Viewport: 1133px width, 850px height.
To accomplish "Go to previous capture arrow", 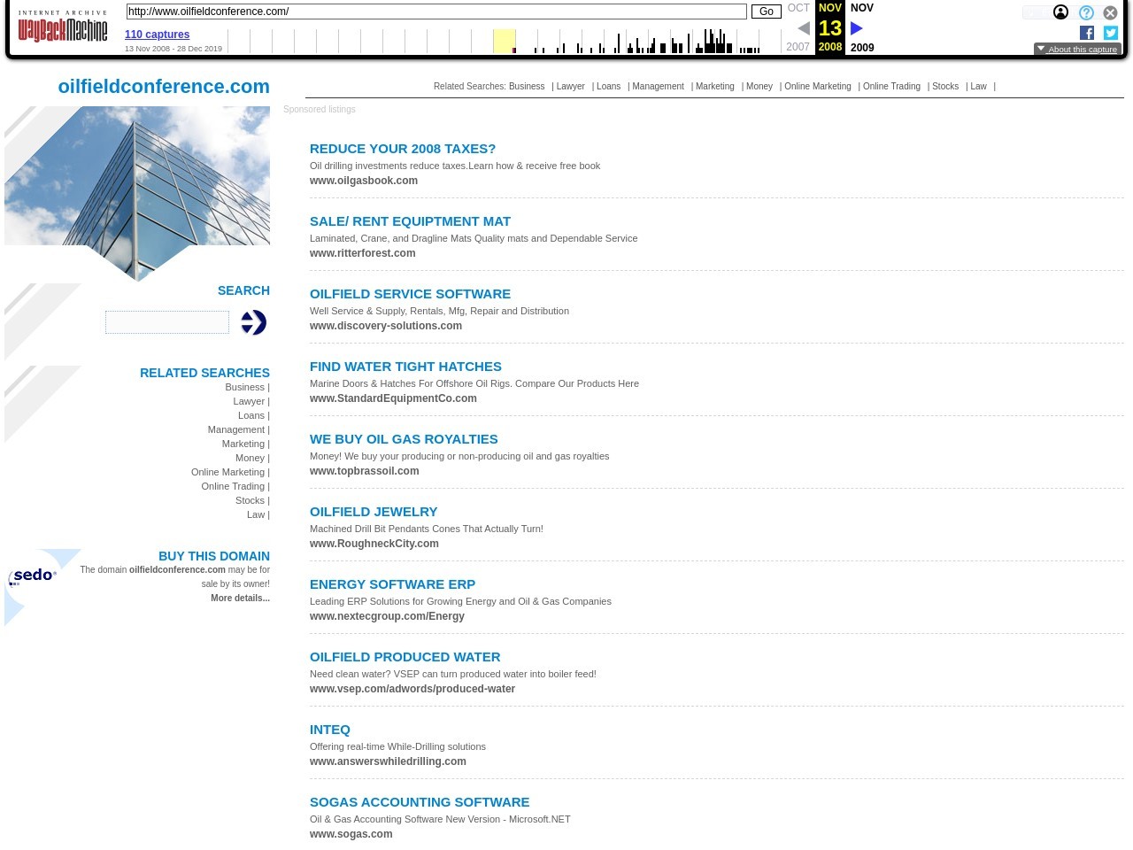I will point(803,28).
